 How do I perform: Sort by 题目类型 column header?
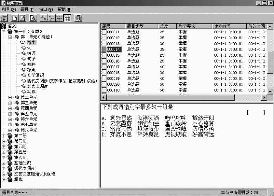[141, 26]
